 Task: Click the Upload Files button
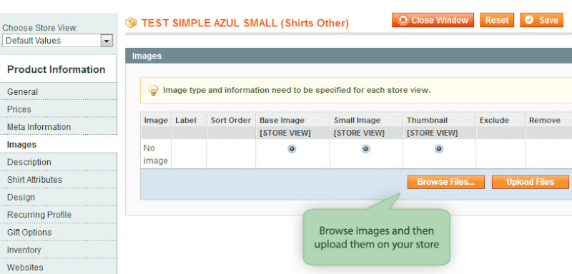530,182
